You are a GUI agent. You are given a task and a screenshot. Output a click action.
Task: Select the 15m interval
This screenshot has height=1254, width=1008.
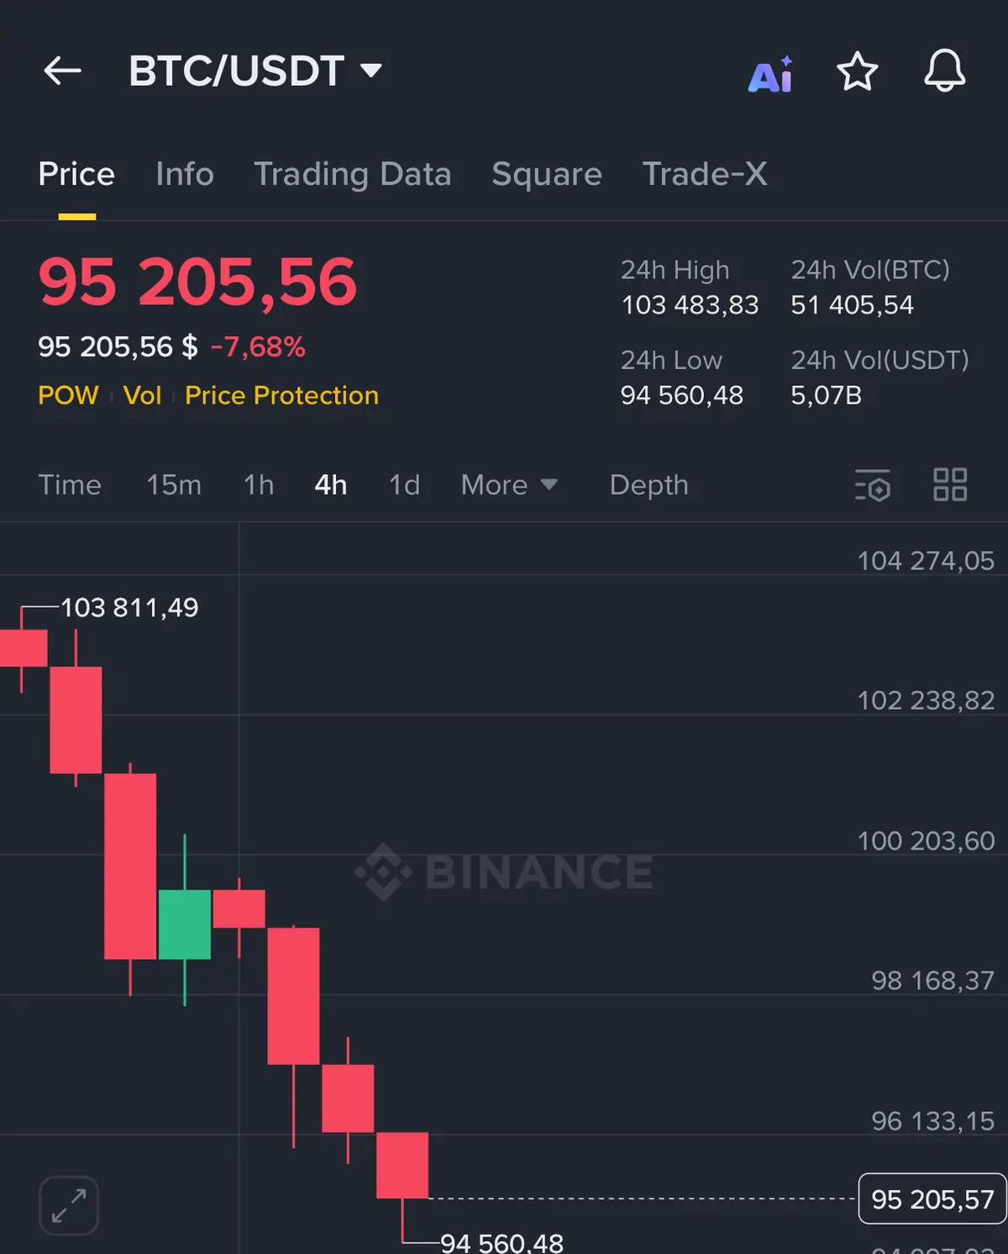pos(174,485)
